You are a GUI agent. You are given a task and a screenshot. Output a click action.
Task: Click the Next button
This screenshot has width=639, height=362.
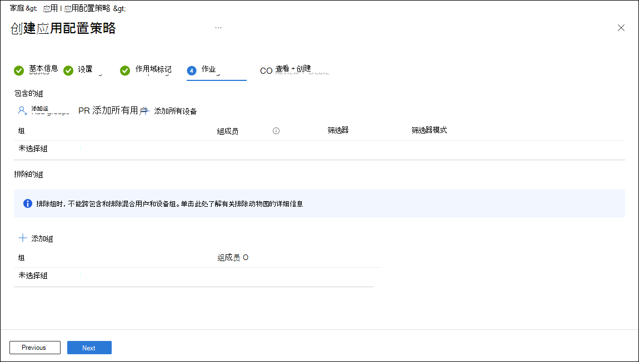click(89, 347)
